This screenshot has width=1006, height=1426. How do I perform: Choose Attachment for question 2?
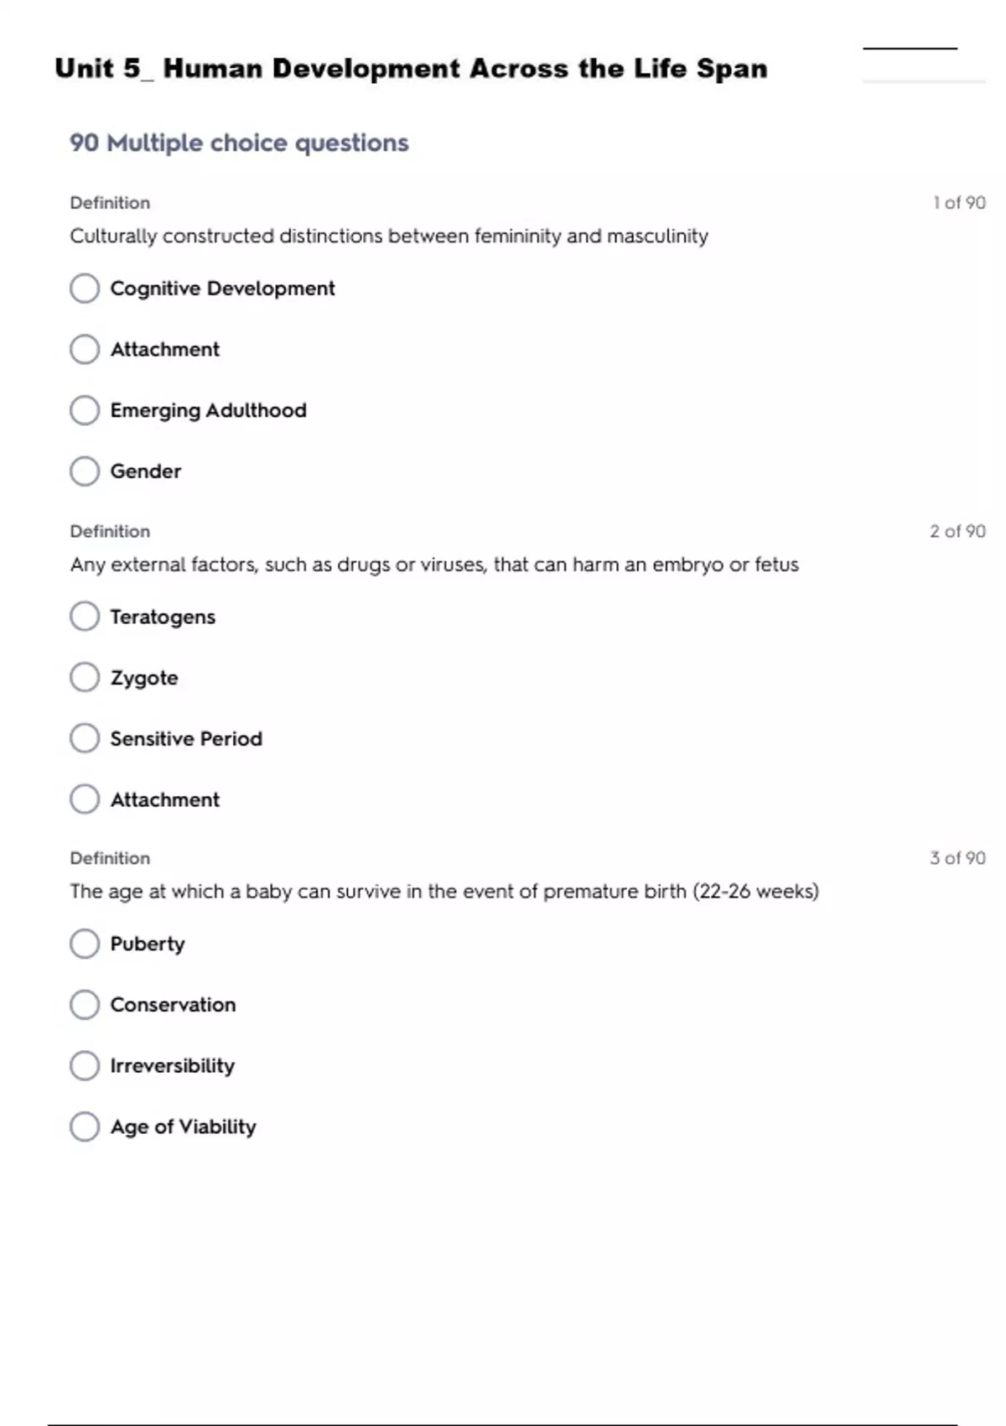[x=85, y=799]
